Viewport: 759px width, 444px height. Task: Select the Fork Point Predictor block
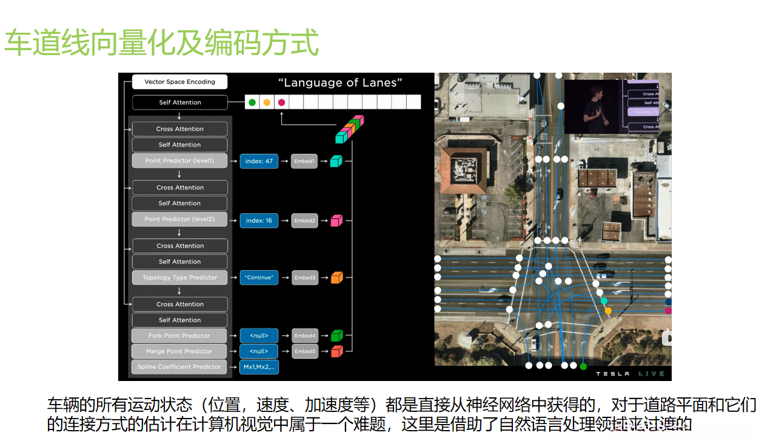[x=180, y=336]
